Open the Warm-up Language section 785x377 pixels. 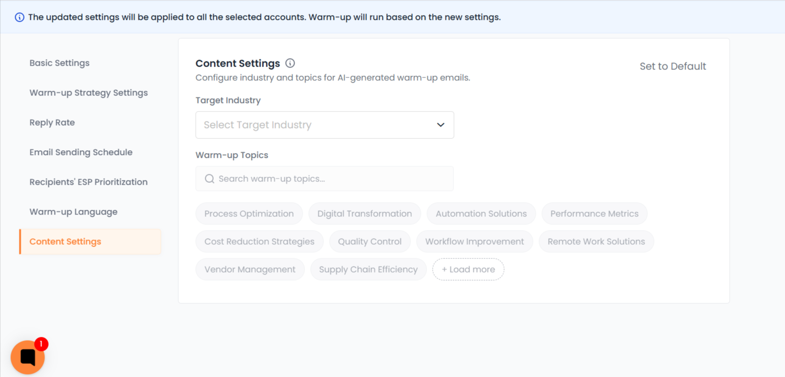click(73, 212)
